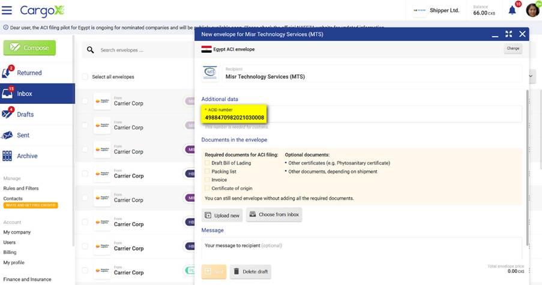Click the CargoX logo
Image resolution: width=542 pixels, height=285 pixels.
[x=42, y=11]
